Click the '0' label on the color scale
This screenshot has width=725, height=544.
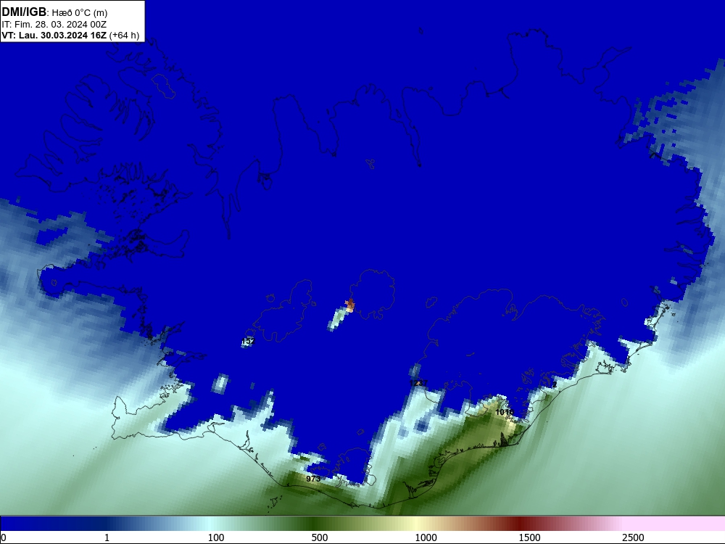(x=4, y=537)
